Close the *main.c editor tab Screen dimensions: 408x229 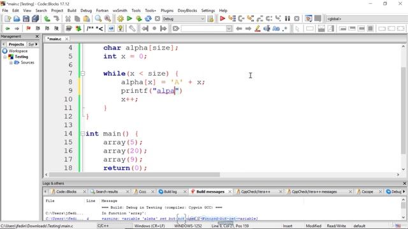66,39
